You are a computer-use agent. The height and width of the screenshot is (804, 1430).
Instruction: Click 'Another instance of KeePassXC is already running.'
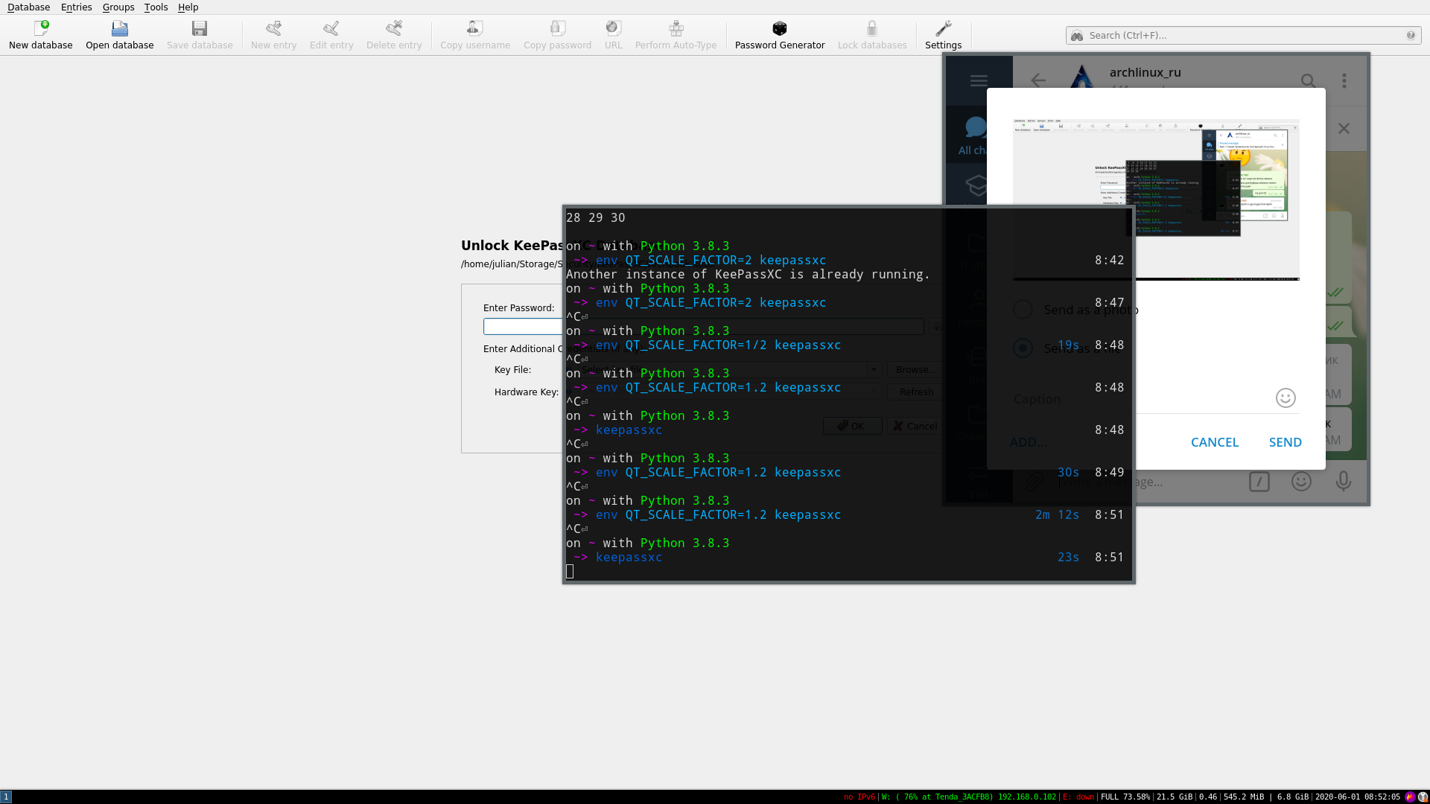[748, 275]
